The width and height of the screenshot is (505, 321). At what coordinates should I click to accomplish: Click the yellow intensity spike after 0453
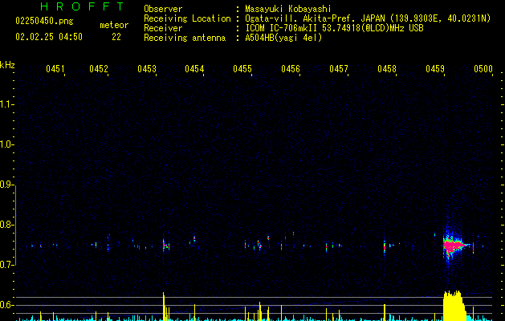(164, 307)
